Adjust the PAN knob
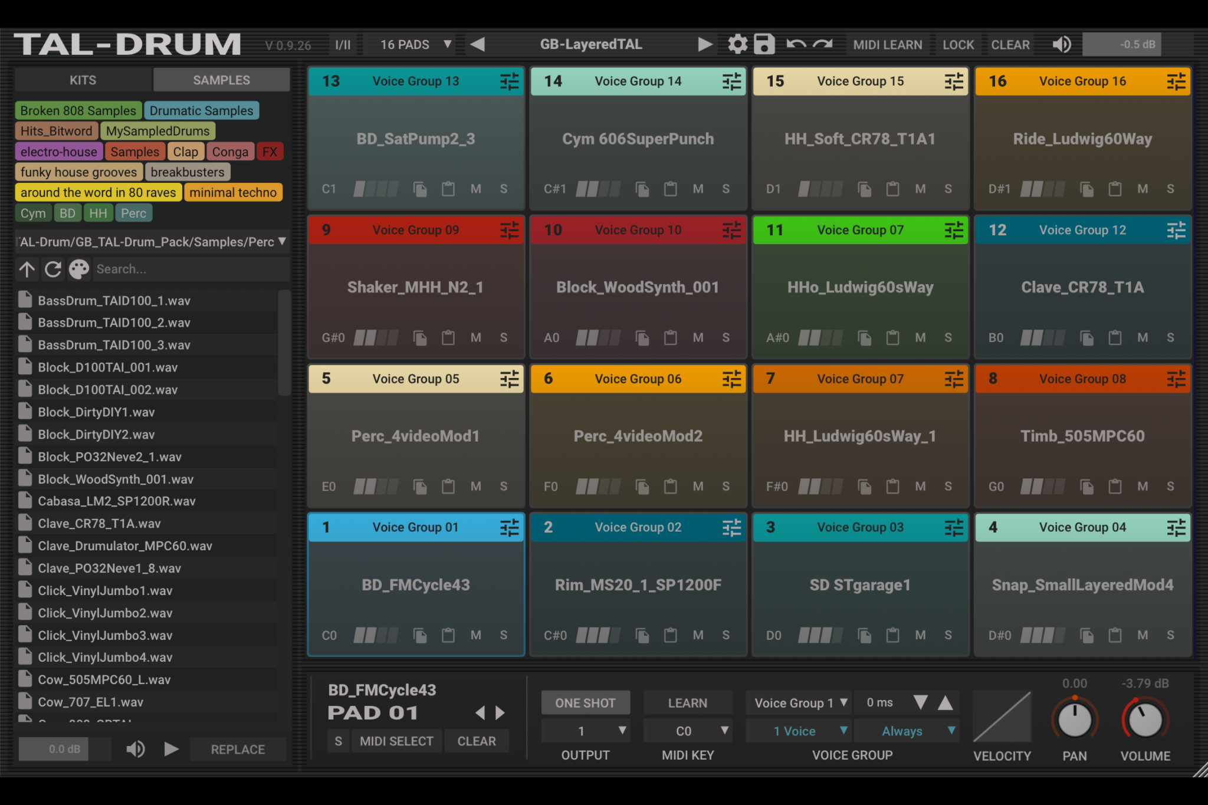Screen dimensions: 1208x805 [x=1074, y=719]
